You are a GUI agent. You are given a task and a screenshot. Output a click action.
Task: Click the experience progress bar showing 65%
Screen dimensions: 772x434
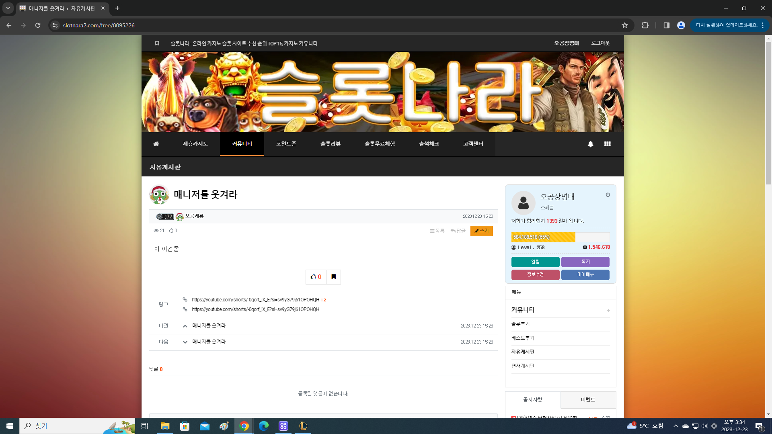click(561, 237)
